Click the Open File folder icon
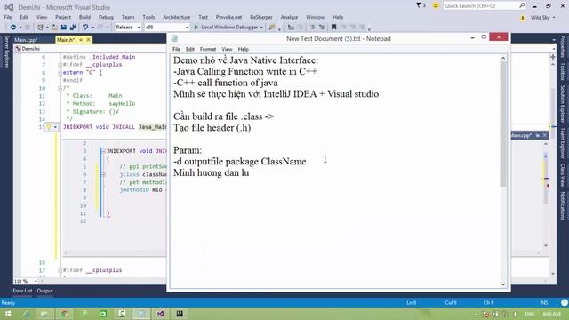 (54, 28)
